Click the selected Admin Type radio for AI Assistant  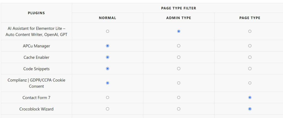179,31
